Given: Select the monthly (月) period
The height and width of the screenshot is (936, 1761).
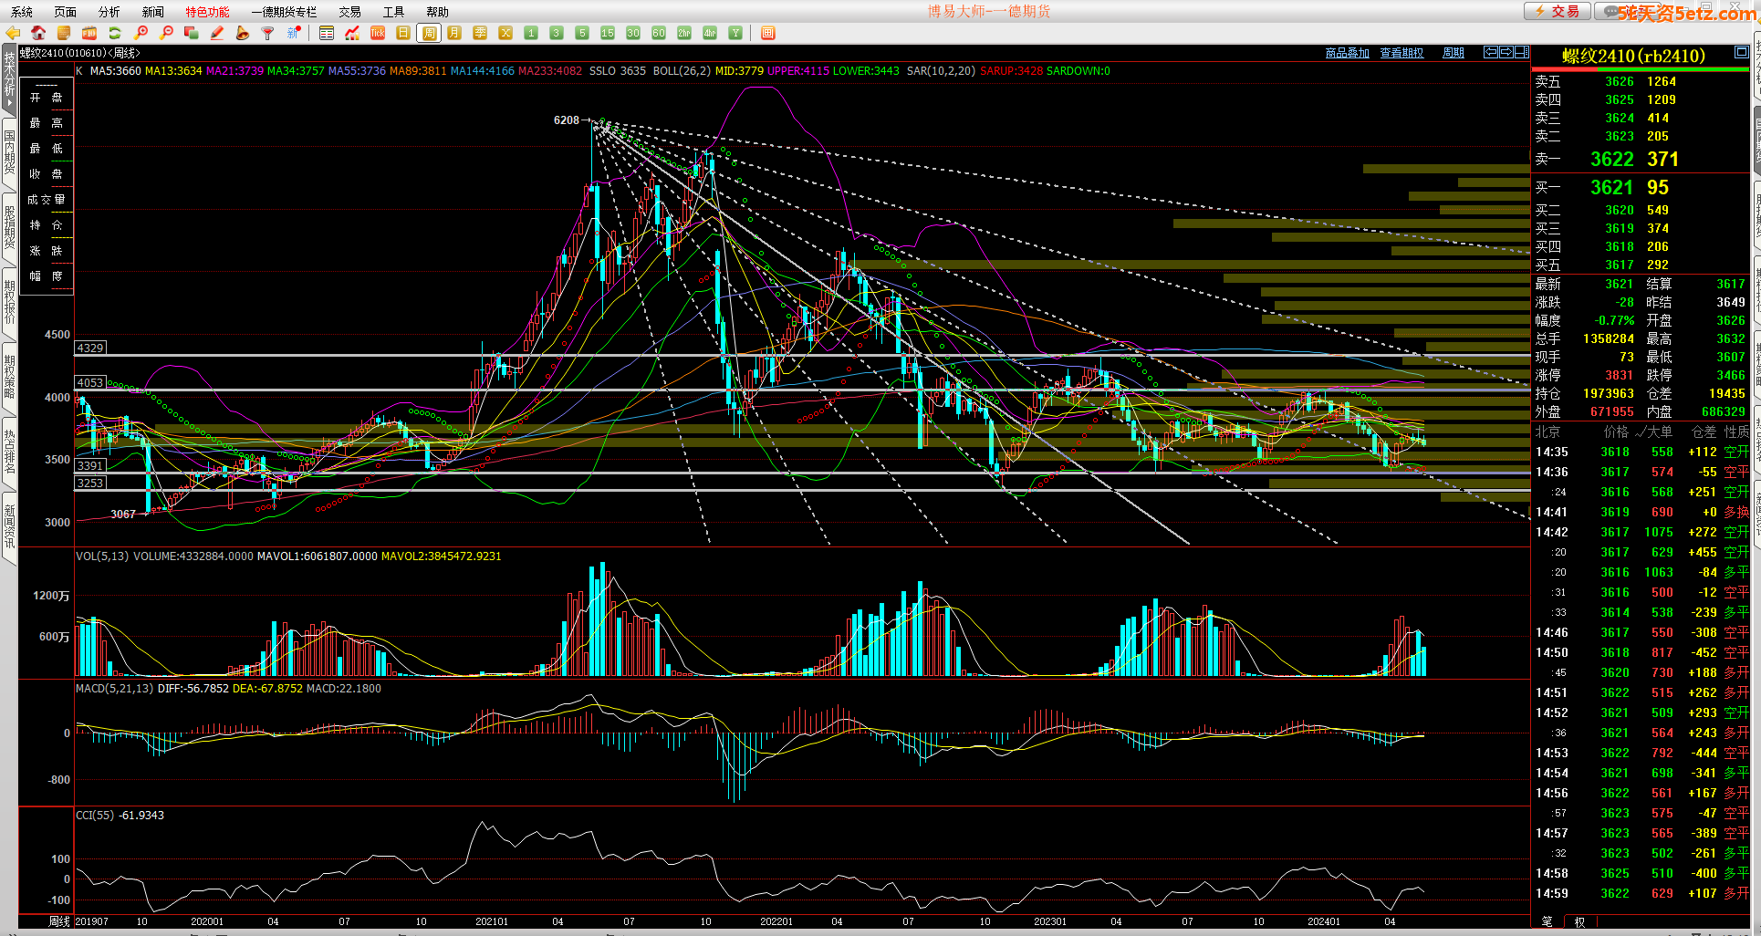Looking at the screenshot, I should (454, 33).
